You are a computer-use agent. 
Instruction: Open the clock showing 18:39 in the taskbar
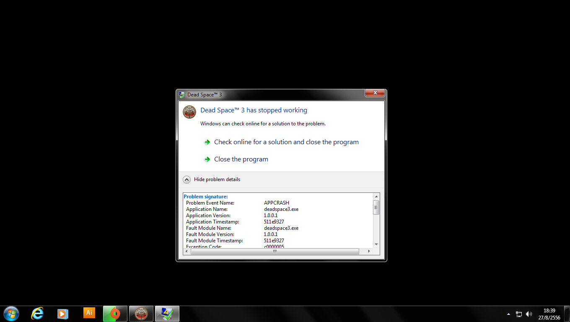[549, 314]
